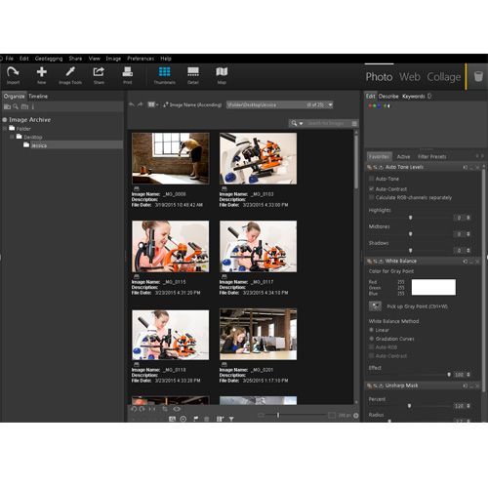Click the forward navigation arrow above the thumbnails
488x488 pixels.
point(140,104)
